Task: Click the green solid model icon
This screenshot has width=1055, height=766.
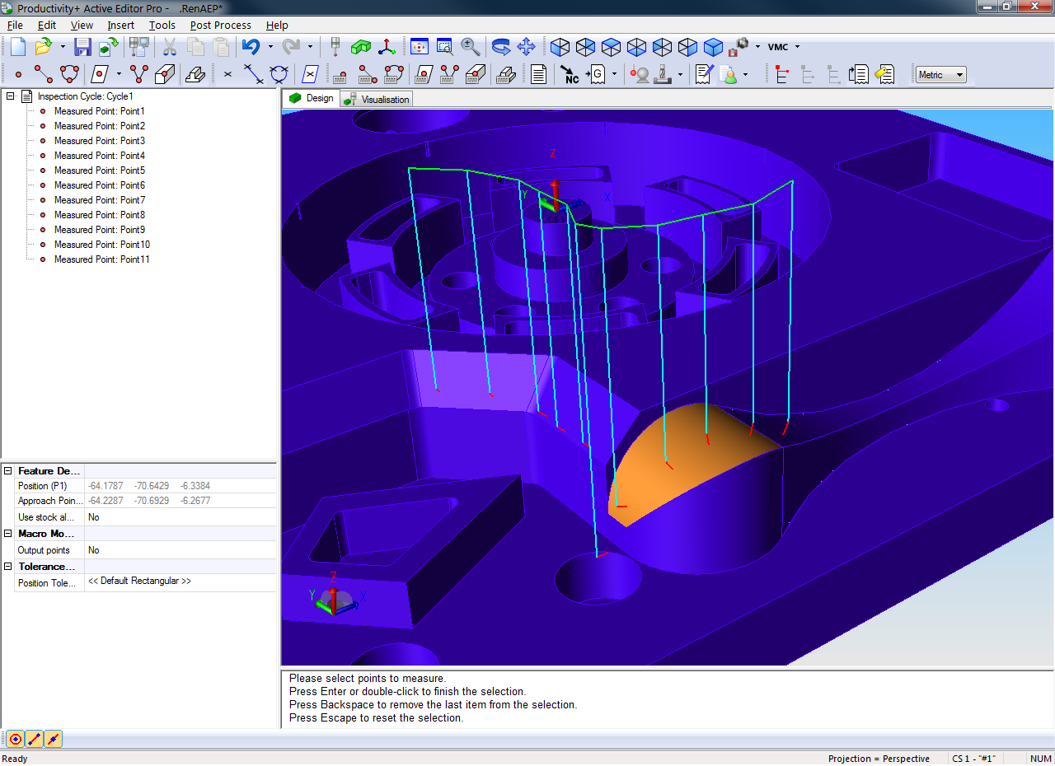Action: tap(361, 47)
